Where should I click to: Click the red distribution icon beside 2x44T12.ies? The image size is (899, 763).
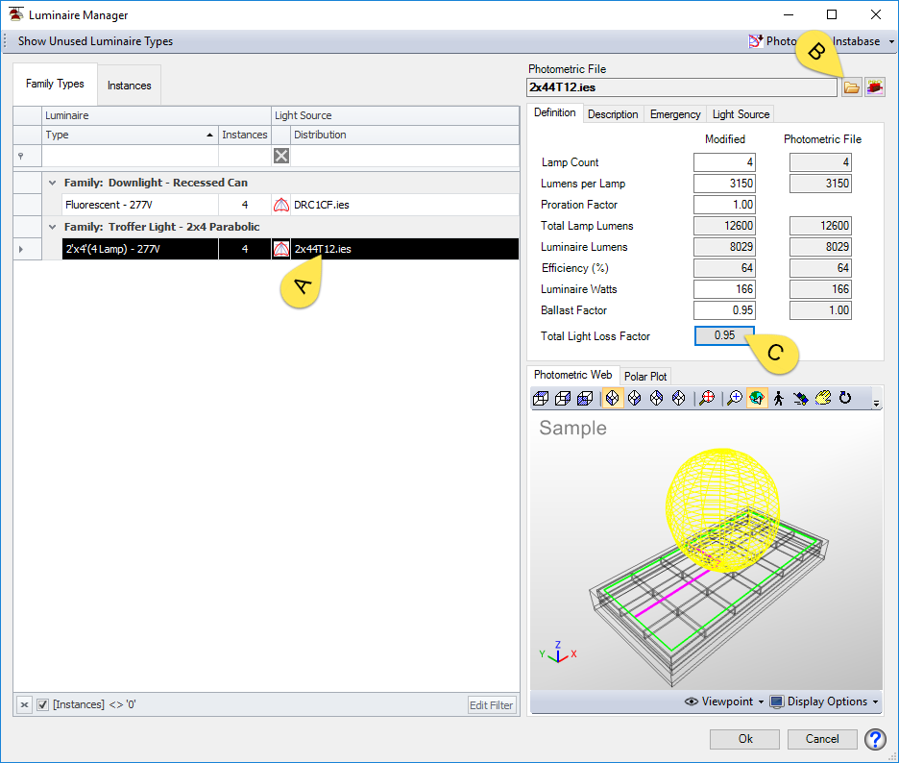click(280, 249)
